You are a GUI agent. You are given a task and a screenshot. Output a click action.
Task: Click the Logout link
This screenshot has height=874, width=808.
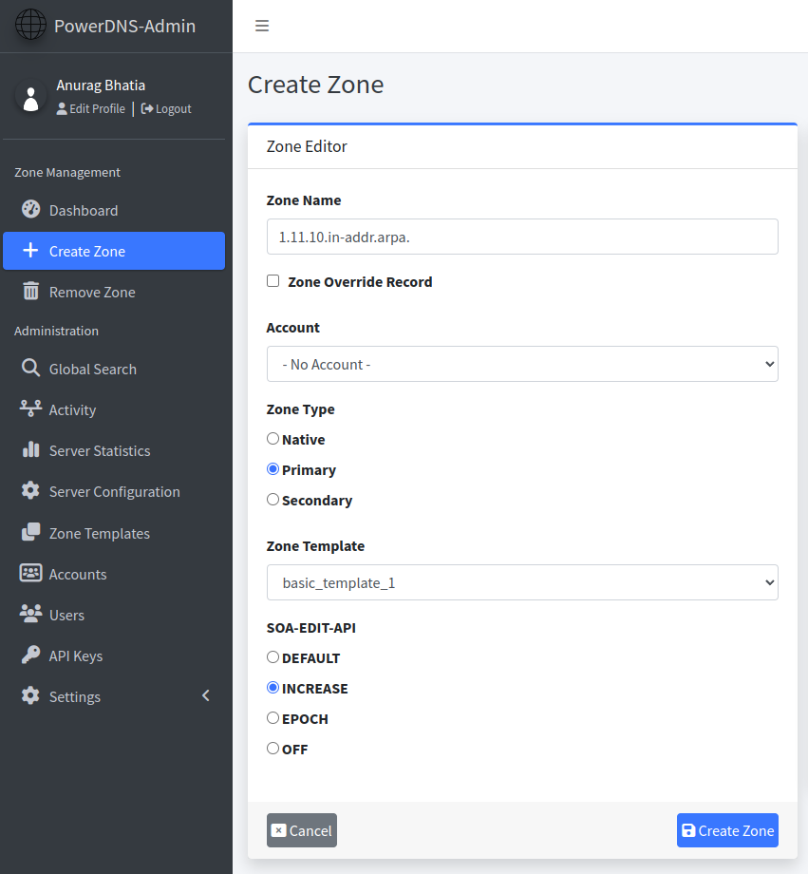[x=166, y=108]
